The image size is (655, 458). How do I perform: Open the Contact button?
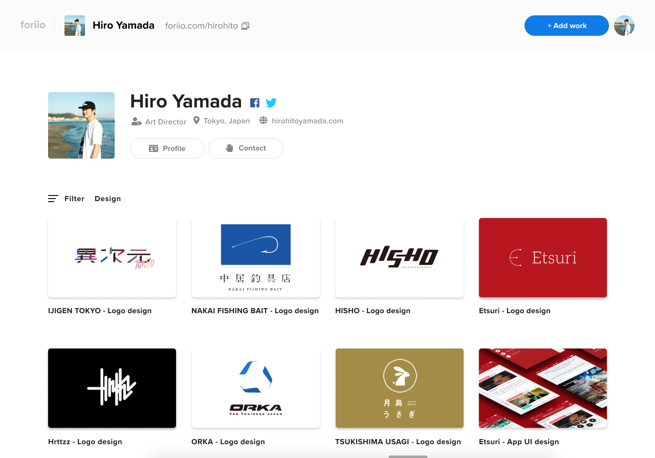pyautogui.click(x=246, y=148)
